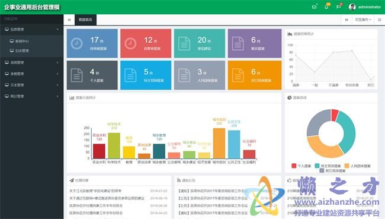Click the administrator avatar picture
The image size is (385, 219).
point(352,7)
